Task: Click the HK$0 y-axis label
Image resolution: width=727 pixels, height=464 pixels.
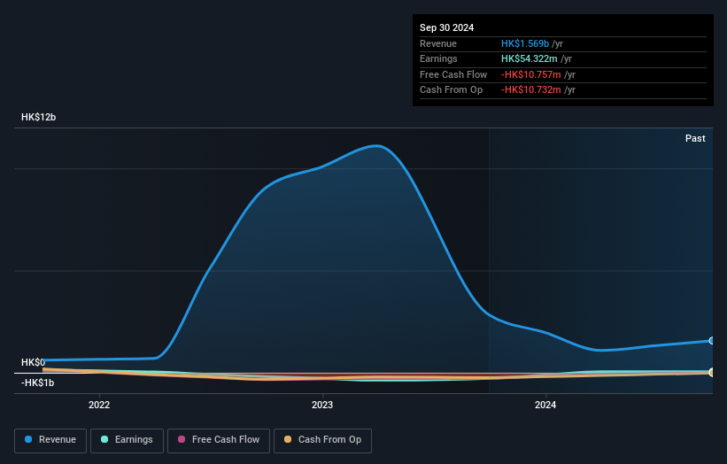Action: [x=33, y=362]
